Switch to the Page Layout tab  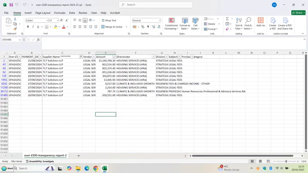click(43, 13)
